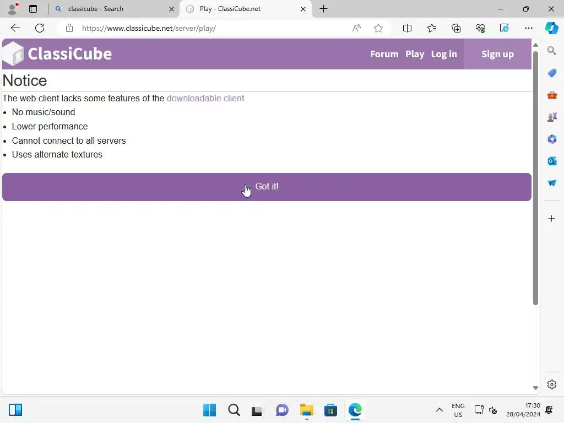This screenshot has height=423, width=564.
Task: Open the ENG US language switcher
Action: [x=458, y=410]
